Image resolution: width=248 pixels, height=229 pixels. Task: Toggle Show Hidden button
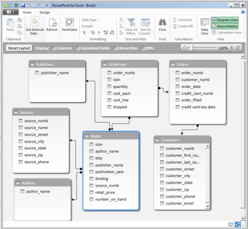(x=225, y=26)
